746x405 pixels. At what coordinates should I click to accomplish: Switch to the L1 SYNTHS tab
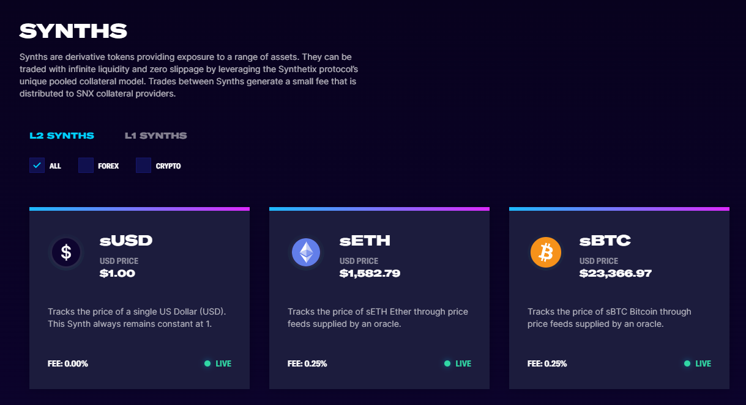(156, 136)
